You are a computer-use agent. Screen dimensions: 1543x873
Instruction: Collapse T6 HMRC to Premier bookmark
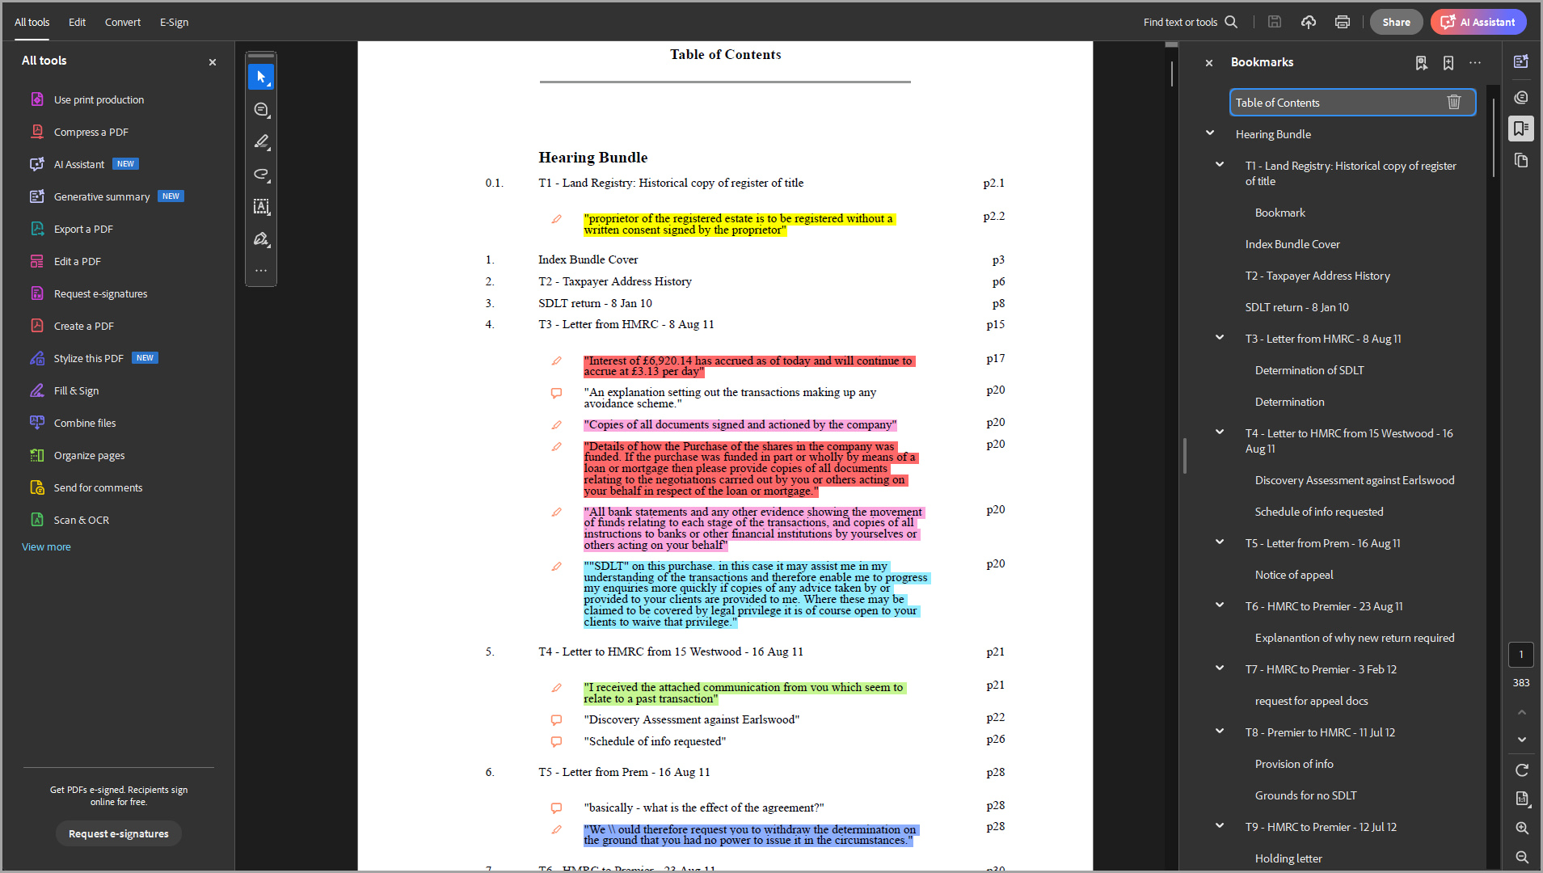(x=1220, y=605)
